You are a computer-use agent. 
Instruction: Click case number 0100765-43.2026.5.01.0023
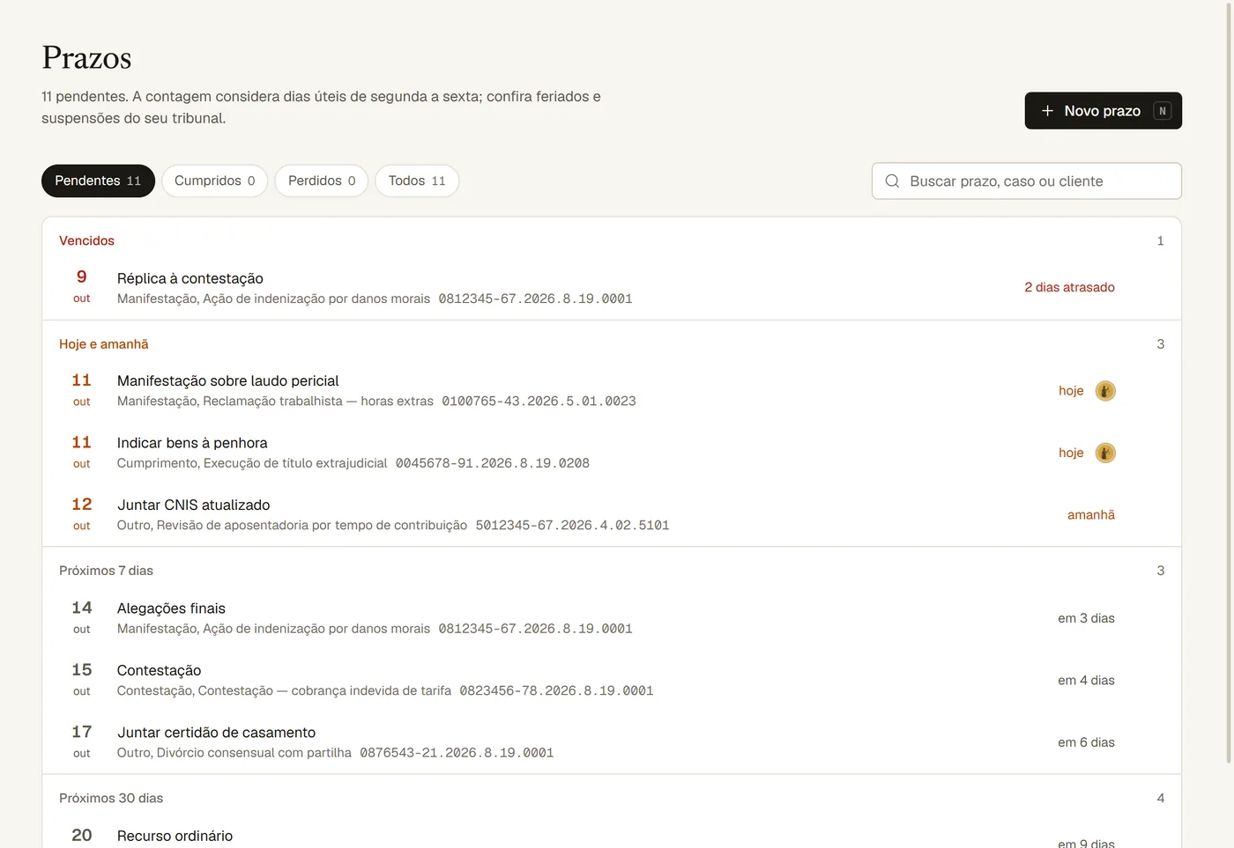point(539,402)
